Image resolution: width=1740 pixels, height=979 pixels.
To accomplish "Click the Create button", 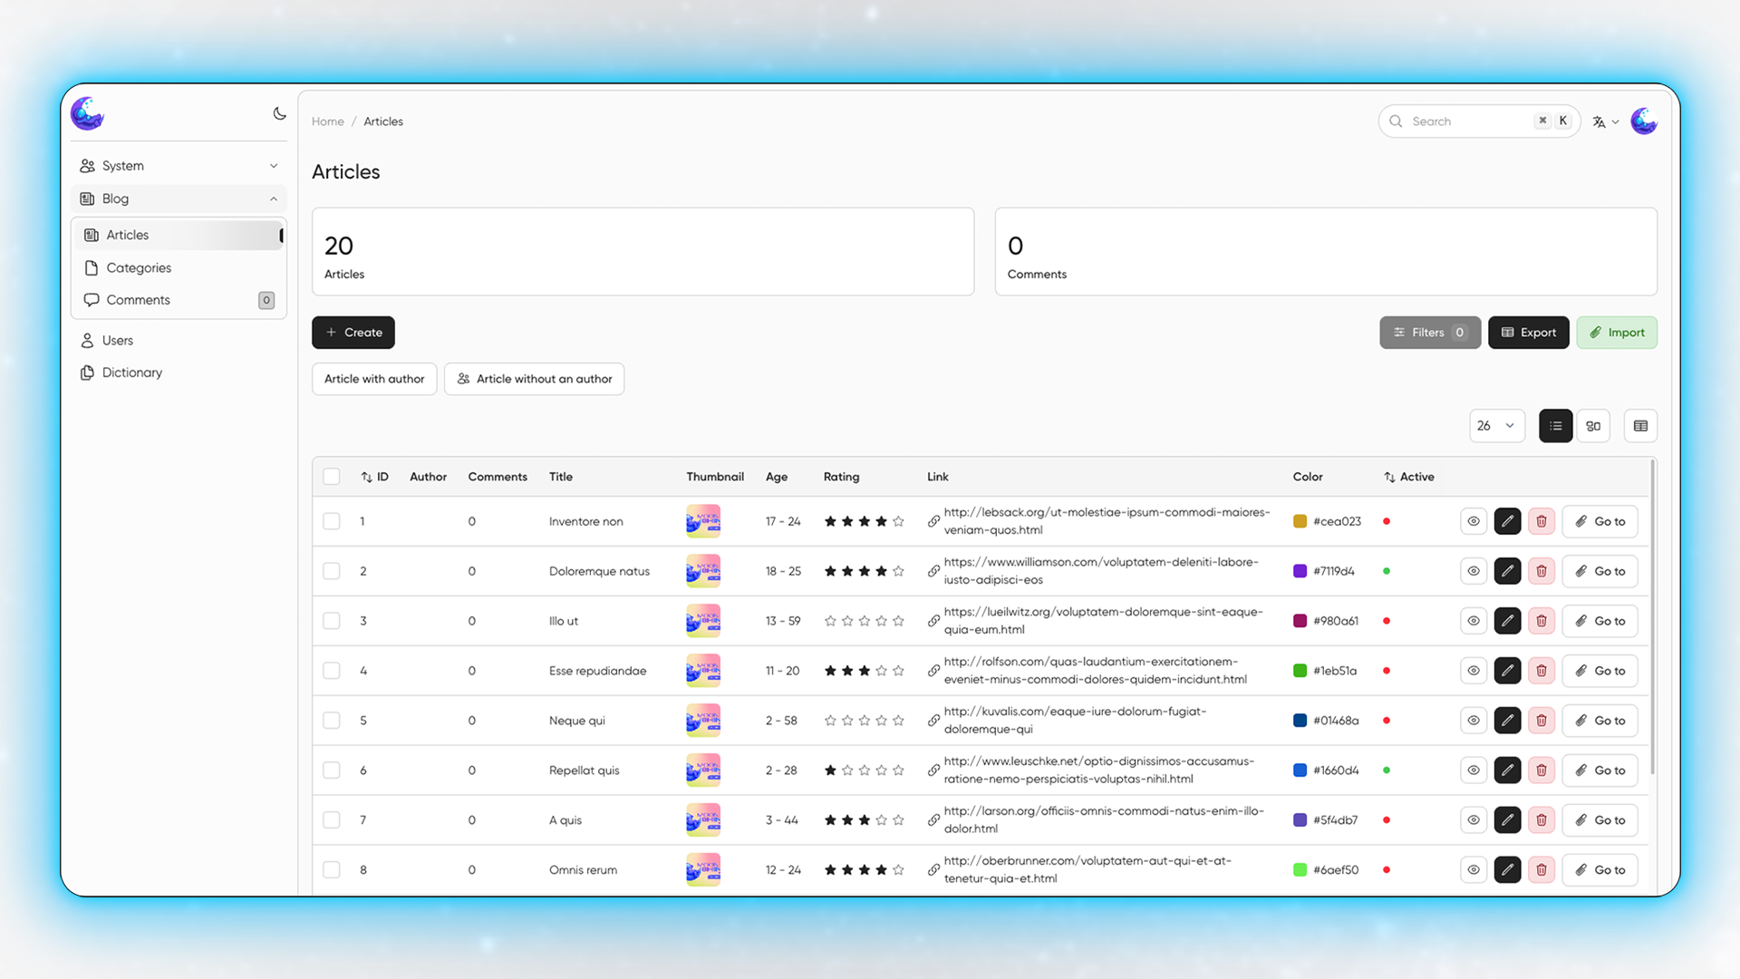I will coord(353,333).
